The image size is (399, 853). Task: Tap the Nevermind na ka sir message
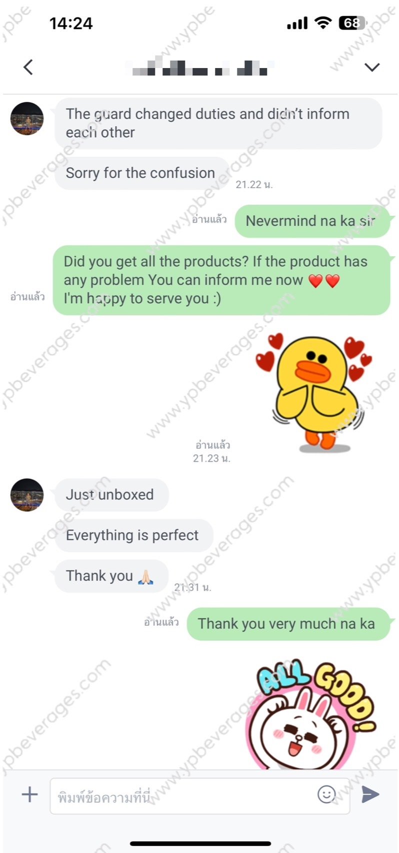point(312,221)
